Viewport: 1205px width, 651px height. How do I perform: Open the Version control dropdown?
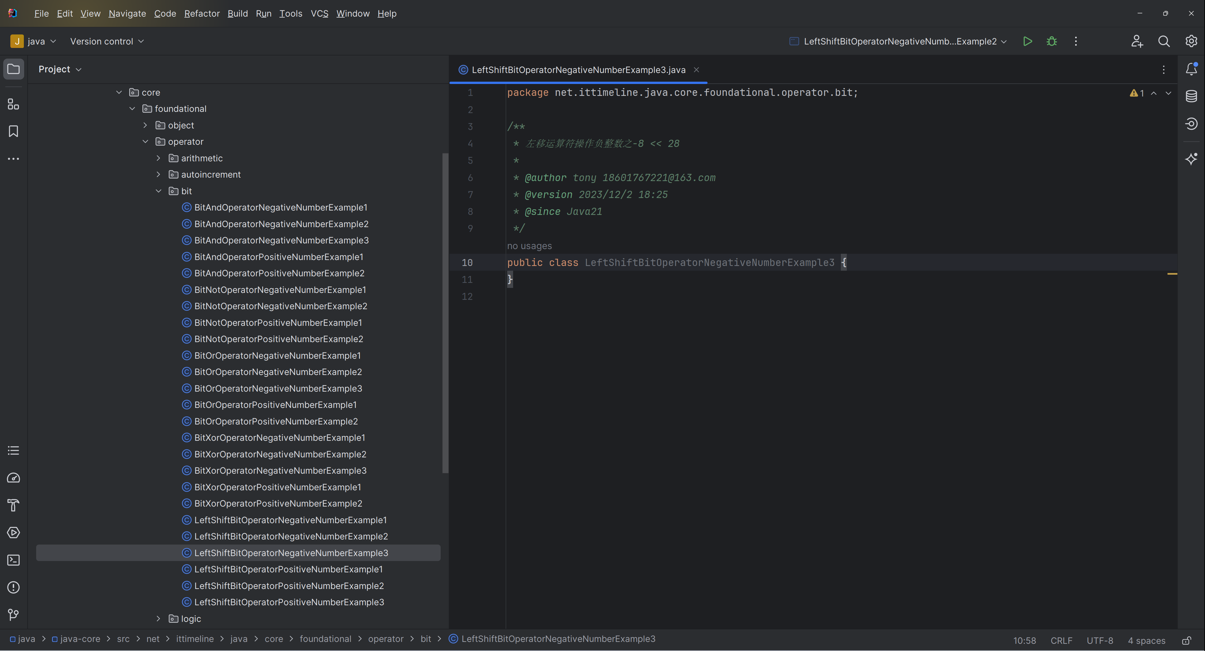tap(107, 41)
